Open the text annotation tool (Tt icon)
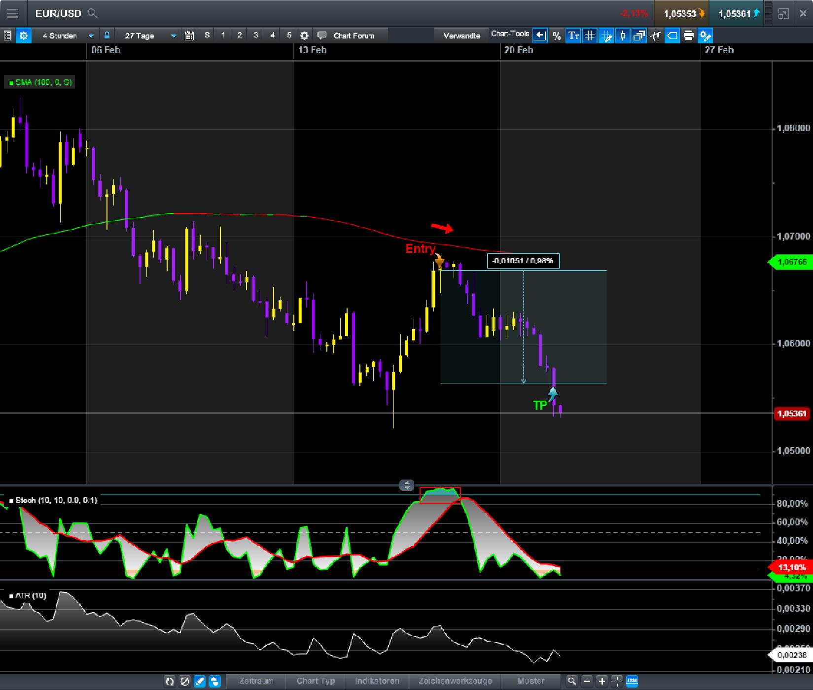Image resolution: width=813 pixels, height=690 pixels. click(x=573, y=35)
